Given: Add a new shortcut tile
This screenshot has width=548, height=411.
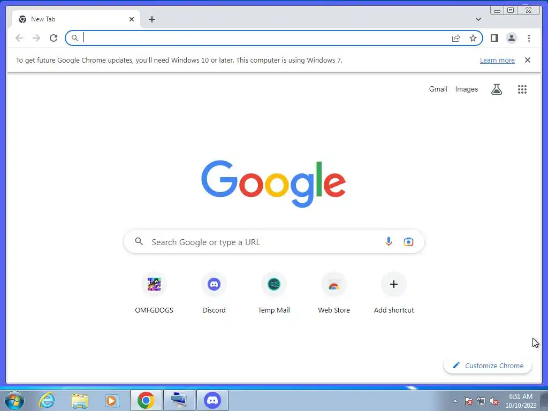Looking at the screenshot, I should (394, 293).
